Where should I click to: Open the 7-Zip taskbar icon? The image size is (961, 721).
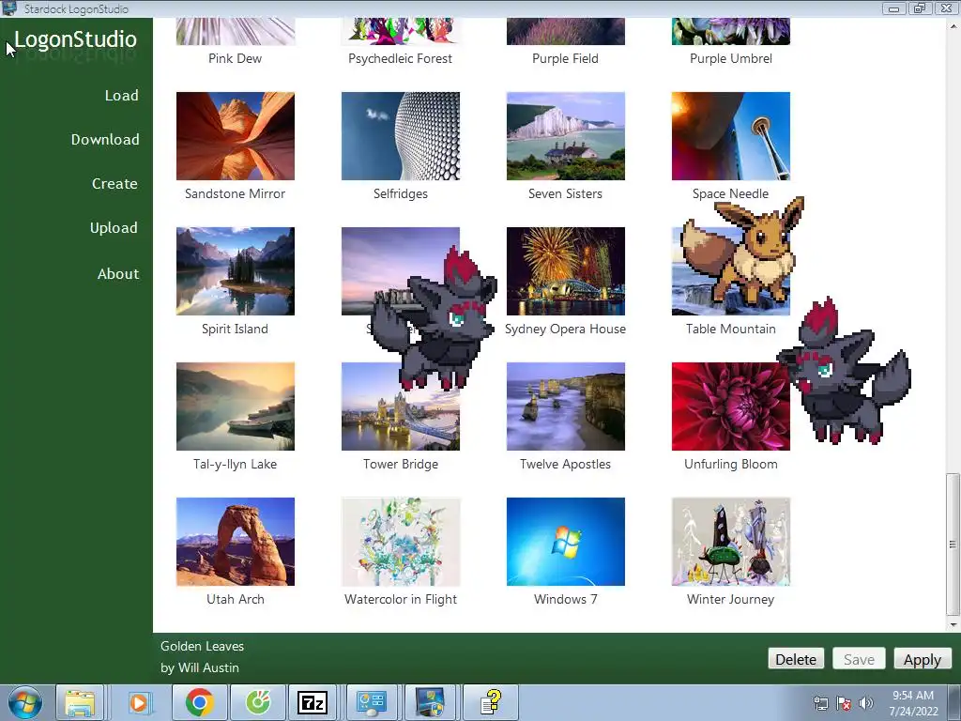click(x=312, y=702)
